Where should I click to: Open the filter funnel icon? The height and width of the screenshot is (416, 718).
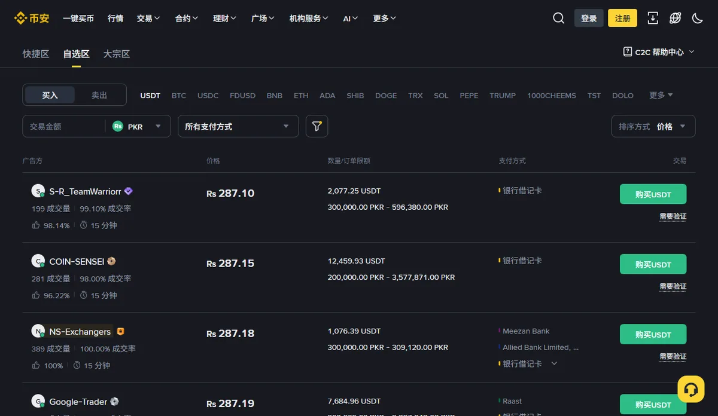(317, 126)
